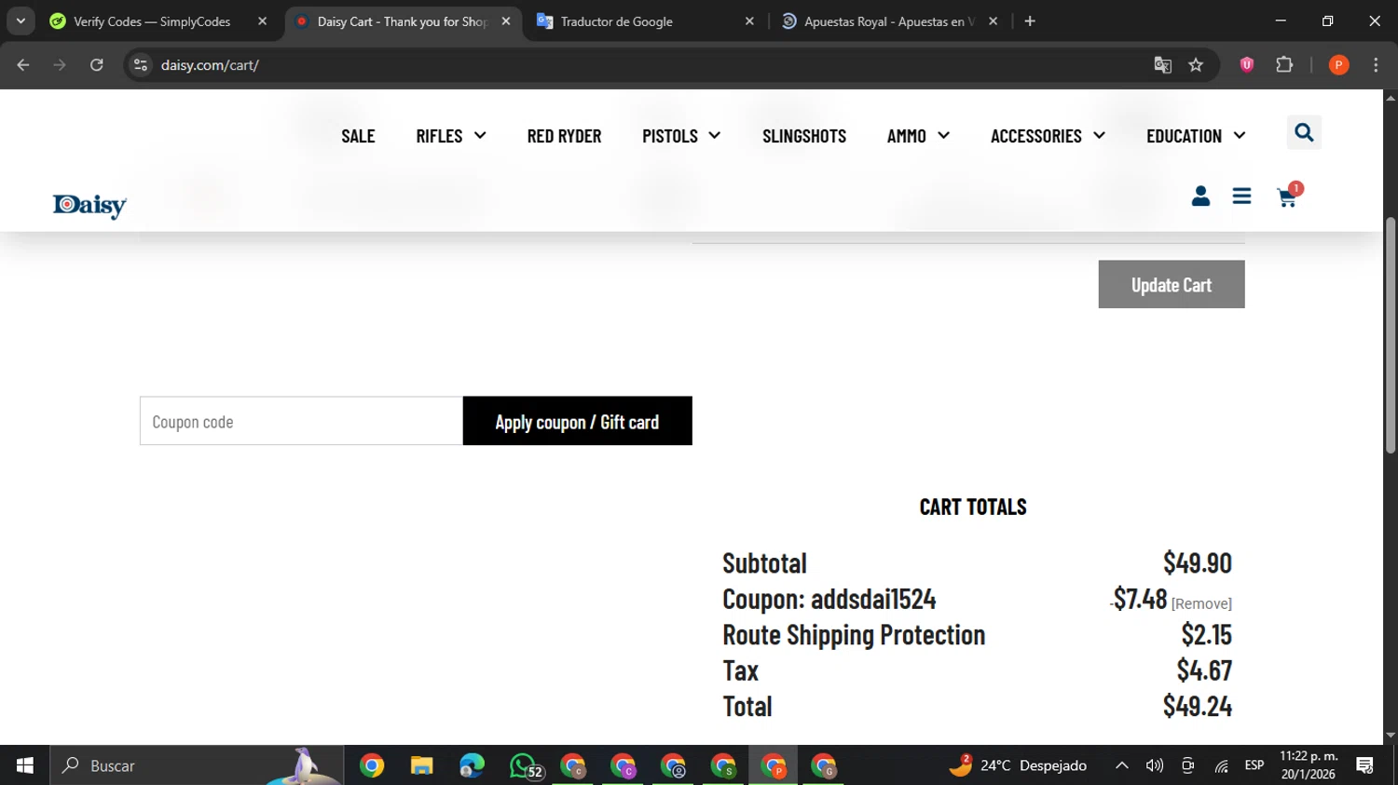The image size is (1398, 785).
Task: Select the Route Shipping Protection label
Action: pyautogui.click(x=854, y=635)
